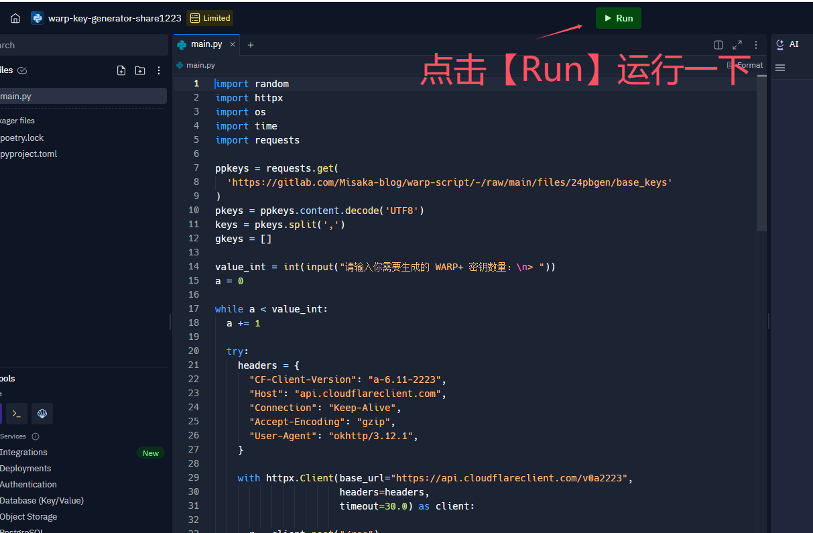Add a new tab with plus button

(x=251, y=45)
